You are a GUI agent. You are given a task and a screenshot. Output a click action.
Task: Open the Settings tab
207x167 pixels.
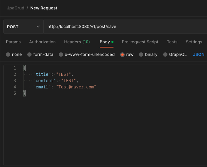[194, 42]
